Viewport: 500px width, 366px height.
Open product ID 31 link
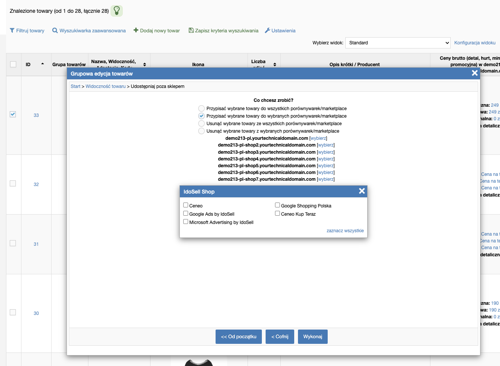(x=36, y=244)
